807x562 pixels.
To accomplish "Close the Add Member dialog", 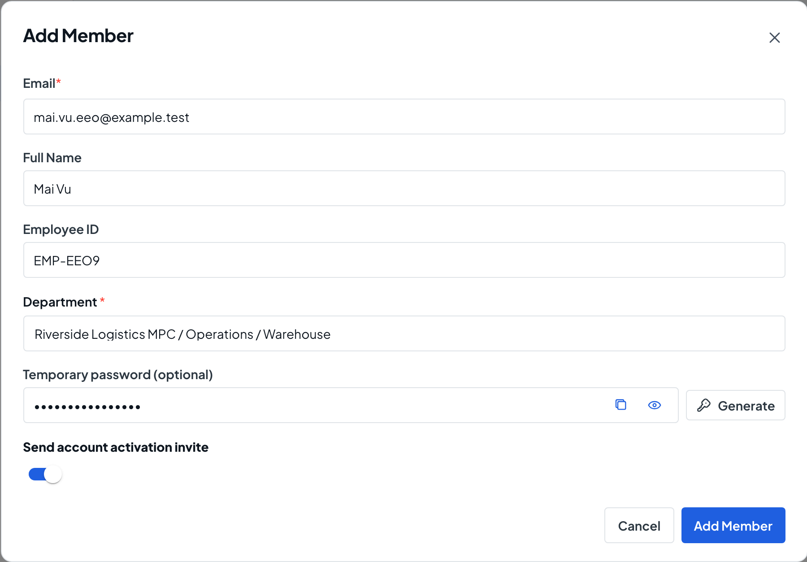I will [774, 38].
